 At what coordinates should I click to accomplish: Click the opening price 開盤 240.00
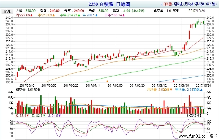click(x=50, y=11)
